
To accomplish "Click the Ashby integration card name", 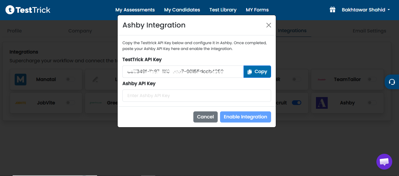I will point(347,103).
